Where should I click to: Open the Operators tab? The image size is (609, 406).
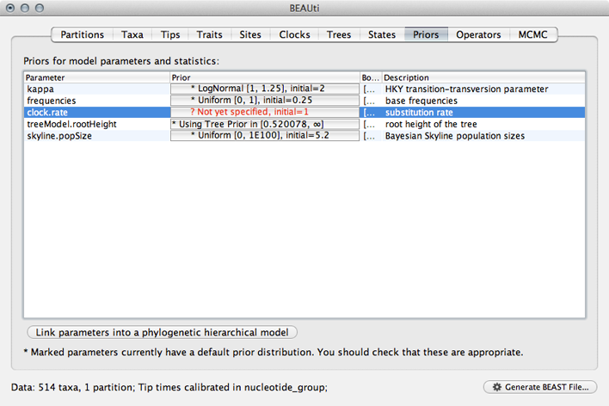pos(478,34)
